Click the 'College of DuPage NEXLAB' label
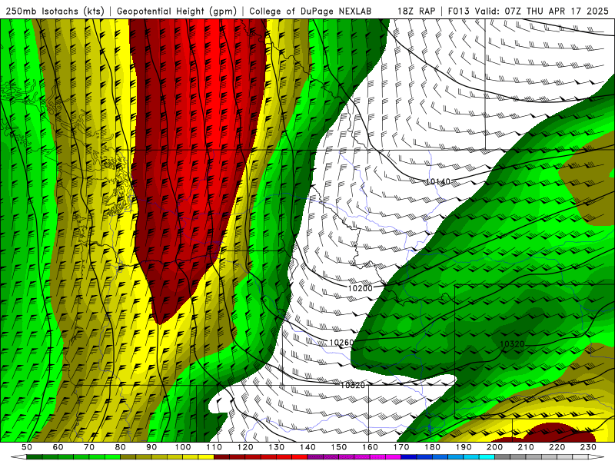 click(311, 11)
